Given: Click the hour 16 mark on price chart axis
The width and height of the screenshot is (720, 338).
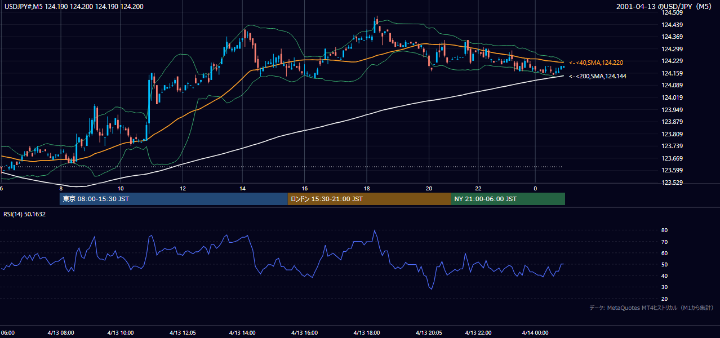Looking at the screenshot, I should coord(304,188).
